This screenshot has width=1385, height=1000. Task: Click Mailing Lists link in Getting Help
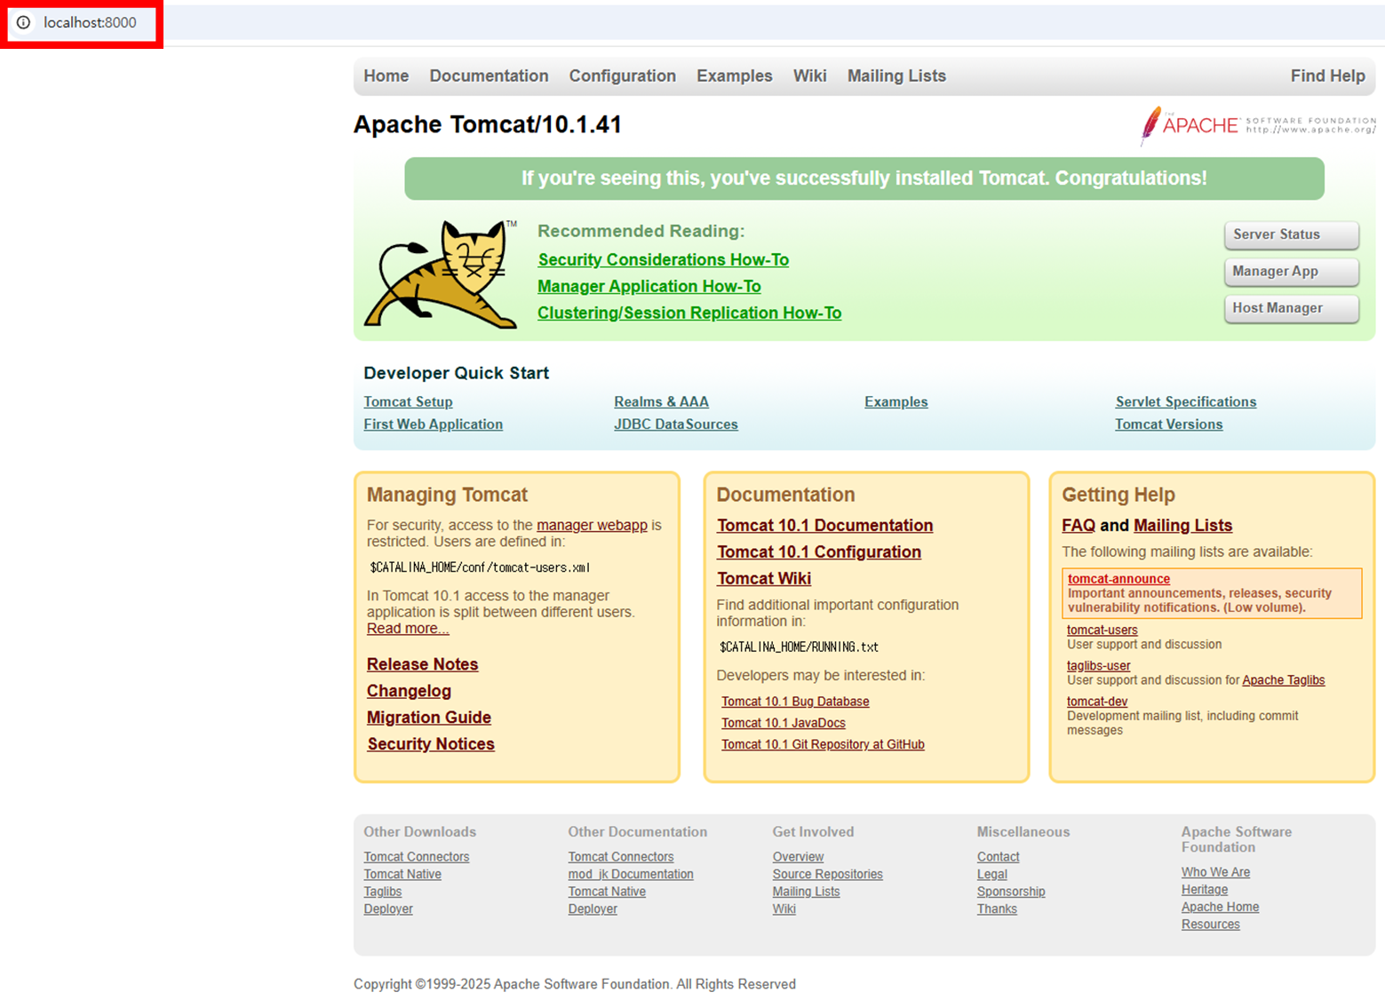click(1182, 525)
